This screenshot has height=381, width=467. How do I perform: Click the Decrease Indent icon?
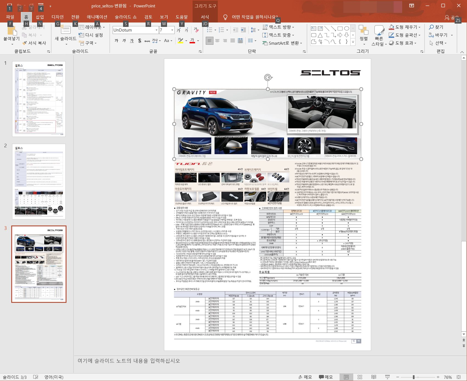(235, 30)
